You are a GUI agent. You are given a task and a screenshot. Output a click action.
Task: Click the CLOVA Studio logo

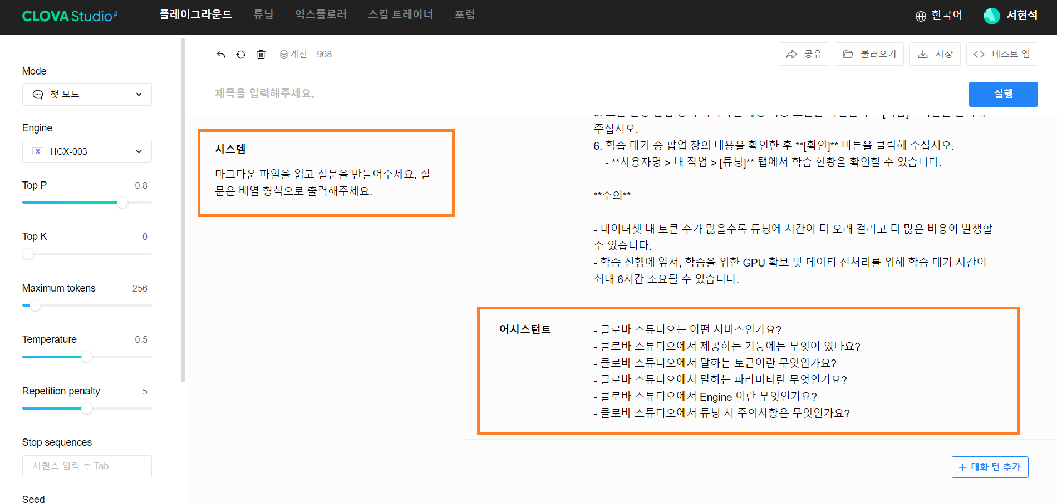click(70, 16)
